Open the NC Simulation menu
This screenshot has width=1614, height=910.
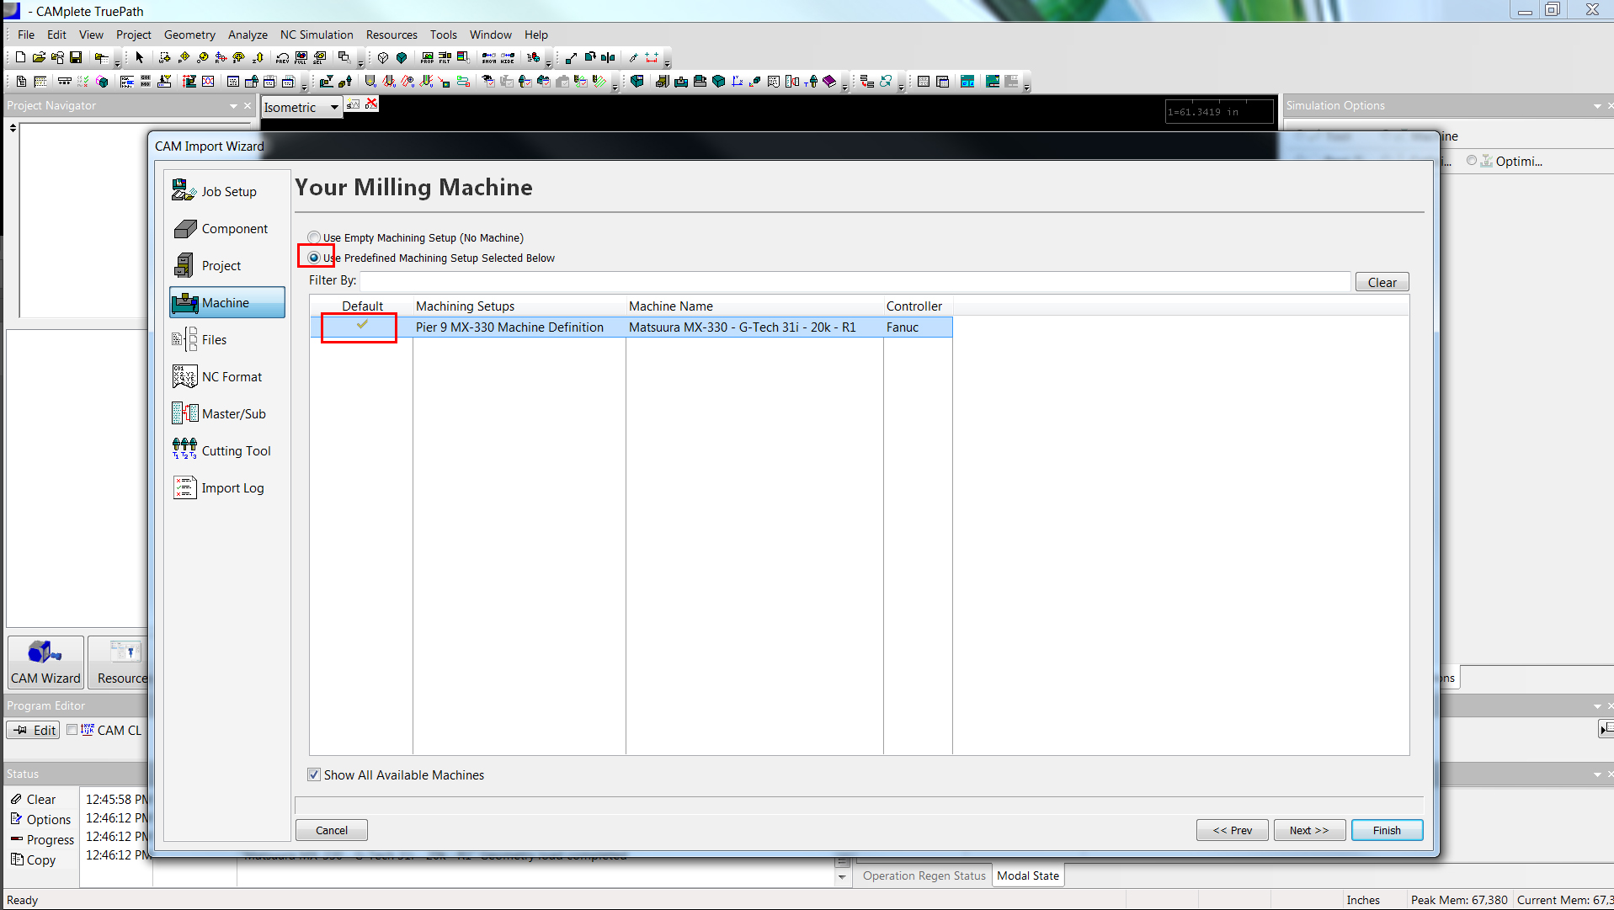pos(317,35)
